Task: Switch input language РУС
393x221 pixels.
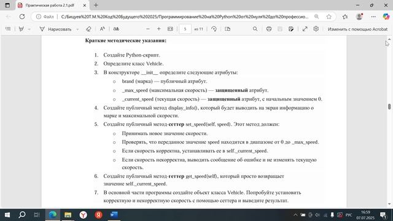Action: pyautogui.click(x=349, y=215)
